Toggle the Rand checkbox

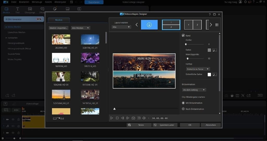pyautogui.click(x=183, y=35)
